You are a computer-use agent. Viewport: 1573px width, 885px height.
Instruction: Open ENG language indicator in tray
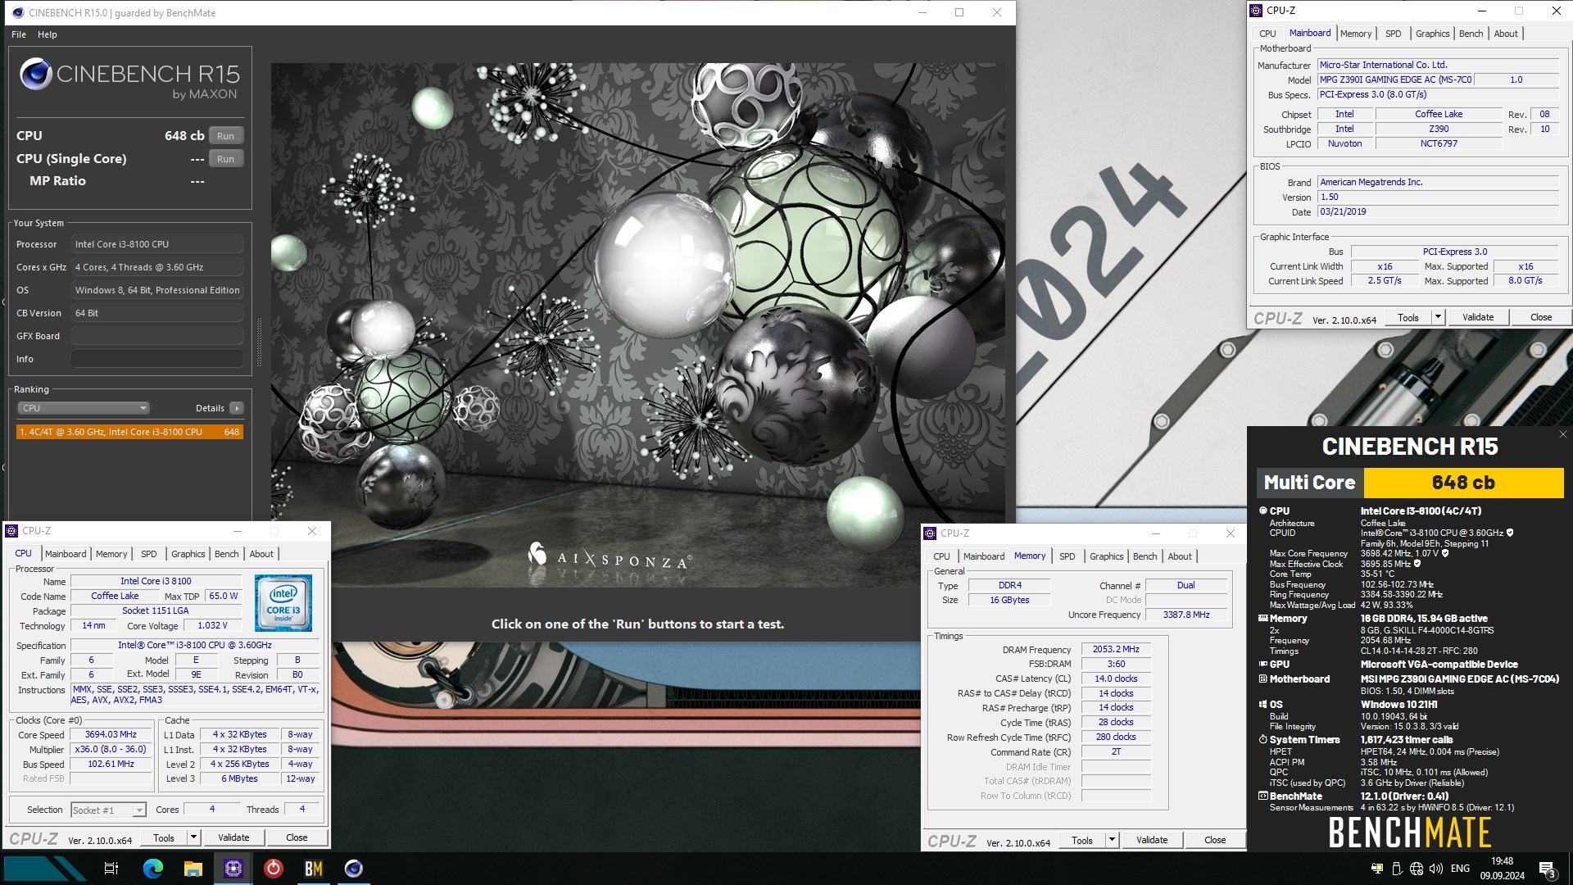point(1460,869)
